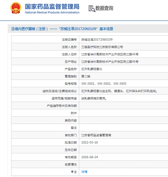
Task: Click the national emblem logo
Action: [16, 8]
